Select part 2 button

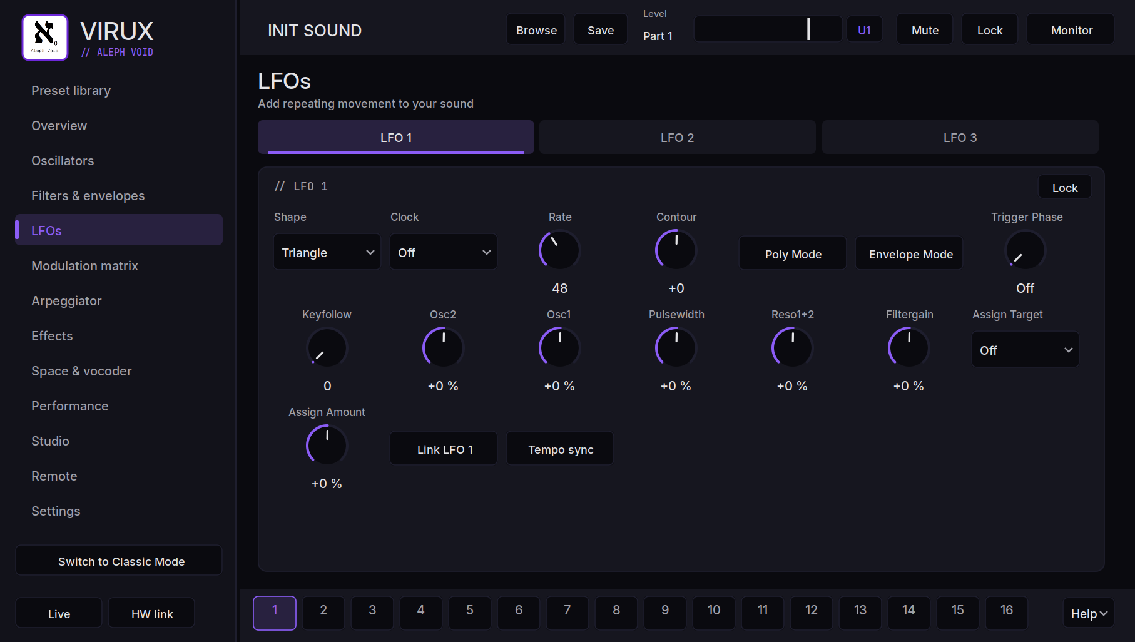(323, 613)
